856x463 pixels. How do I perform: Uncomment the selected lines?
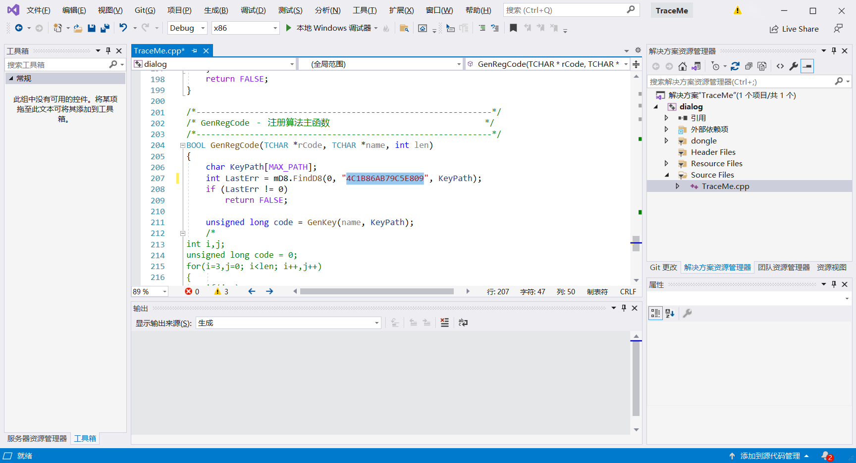click(x=495, y=28)
